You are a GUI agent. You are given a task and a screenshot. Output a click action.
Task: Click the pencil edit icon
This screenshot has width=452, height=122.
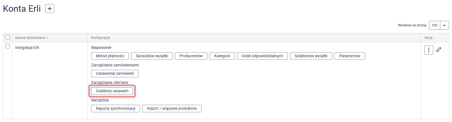click(x=439, y=49)
